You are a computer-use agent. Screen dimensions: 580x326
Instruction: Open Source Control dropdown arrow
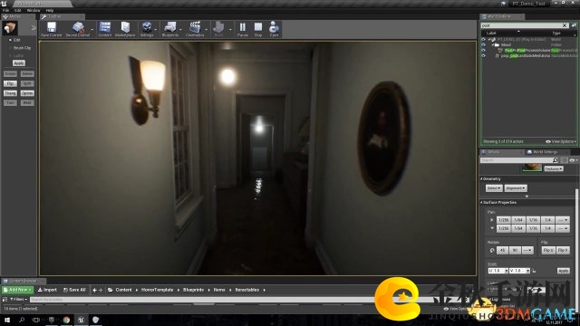[x=92, y=30]
